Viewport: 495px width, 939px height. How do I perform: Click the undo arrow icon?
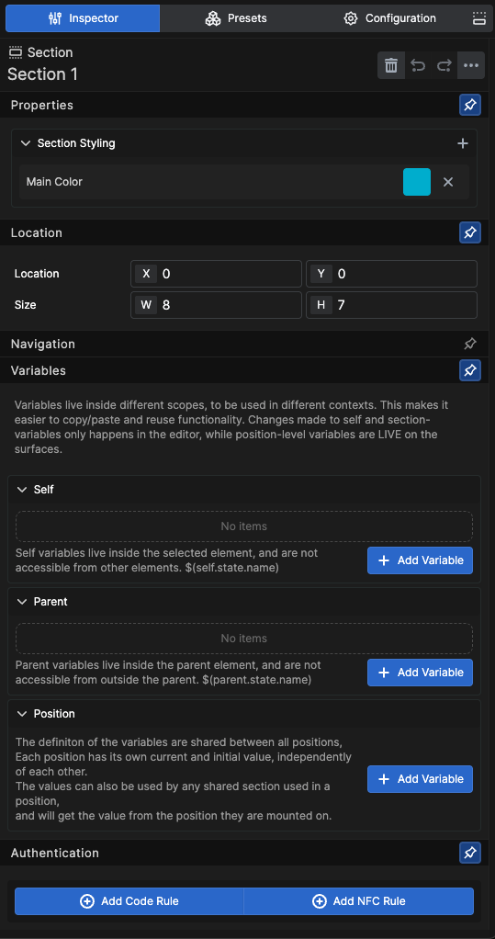coord(418,65)
